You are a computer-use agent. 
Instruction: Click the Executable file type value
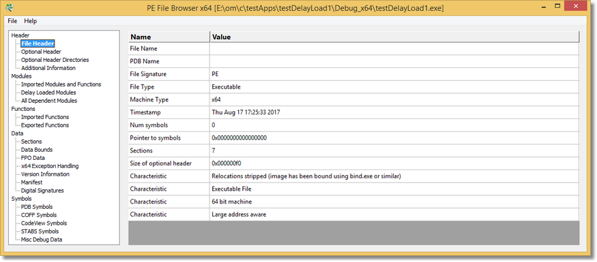226,87
